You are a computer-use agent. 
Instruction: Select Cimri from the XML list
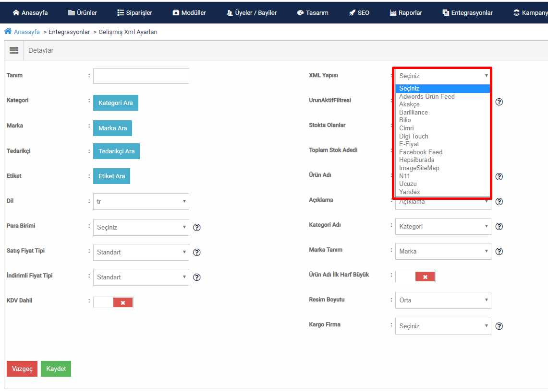click(442, 128)
